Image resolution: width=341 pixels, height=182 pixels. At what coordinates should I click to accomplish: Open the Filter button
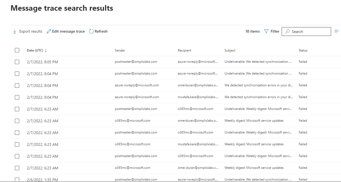272,32
